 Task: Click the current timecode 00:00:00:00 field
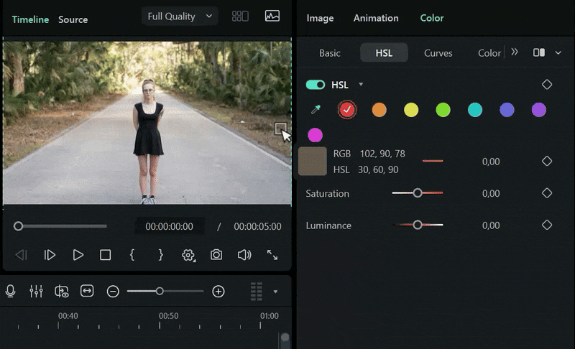[169, 226]
